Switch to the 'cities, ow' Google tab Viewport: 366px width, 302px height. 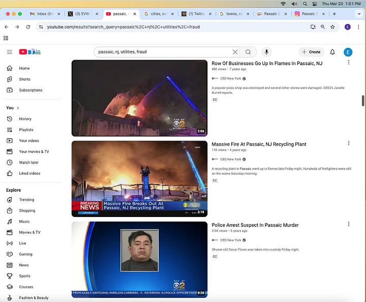point(159,14)
